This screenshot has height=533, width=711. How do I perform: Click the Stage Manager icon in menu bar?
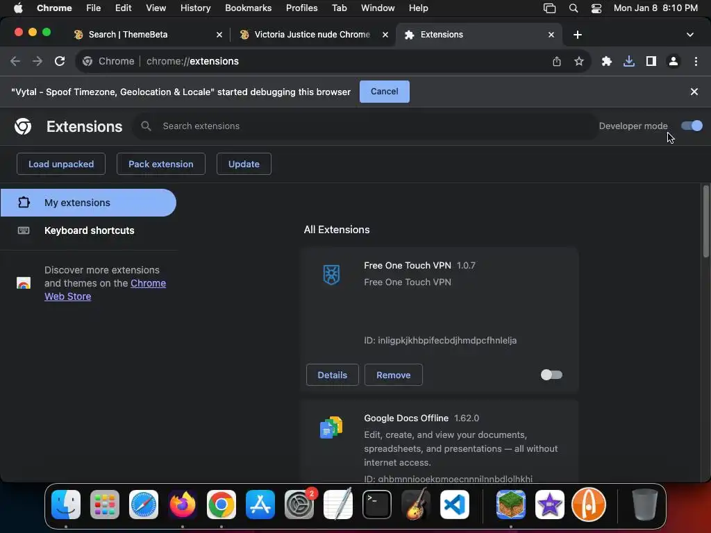click(x=550, y=8)
